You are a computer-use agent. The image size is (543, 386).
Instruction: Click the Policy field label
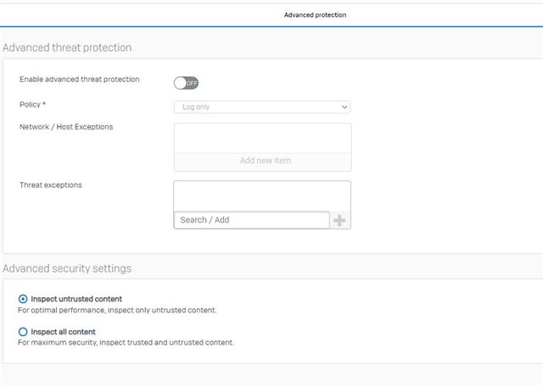(x=32, y=105)
